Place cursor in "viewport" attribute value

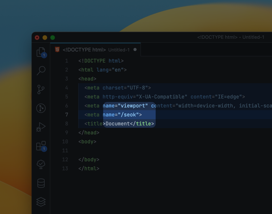coord(134,106)
